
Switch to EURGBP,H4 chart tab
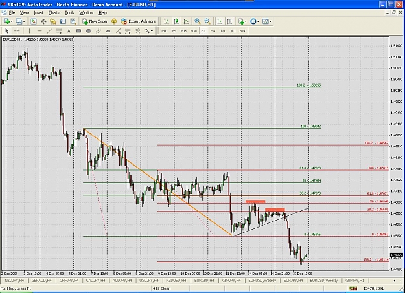(x=203, y=280)
